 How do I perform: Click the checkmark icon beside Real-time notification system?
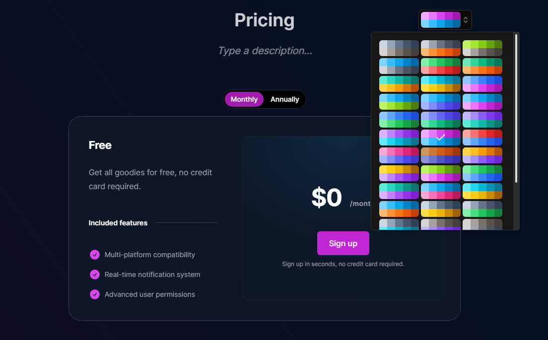95,274
